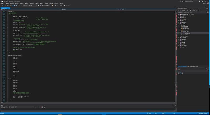Click the notifications flag icon in title bar

point(180,1)
